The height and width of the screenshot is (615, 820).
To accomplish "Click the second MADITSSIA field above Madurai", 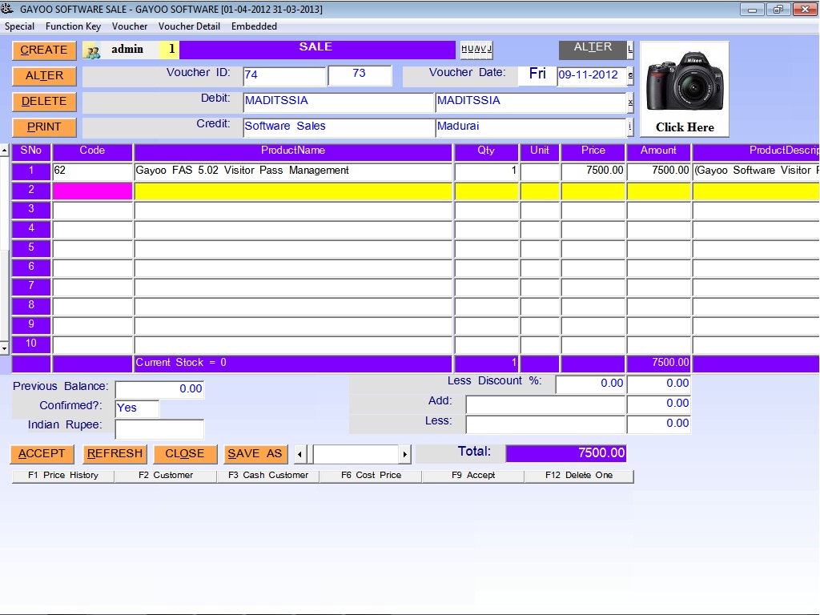I will pos(531,102).
